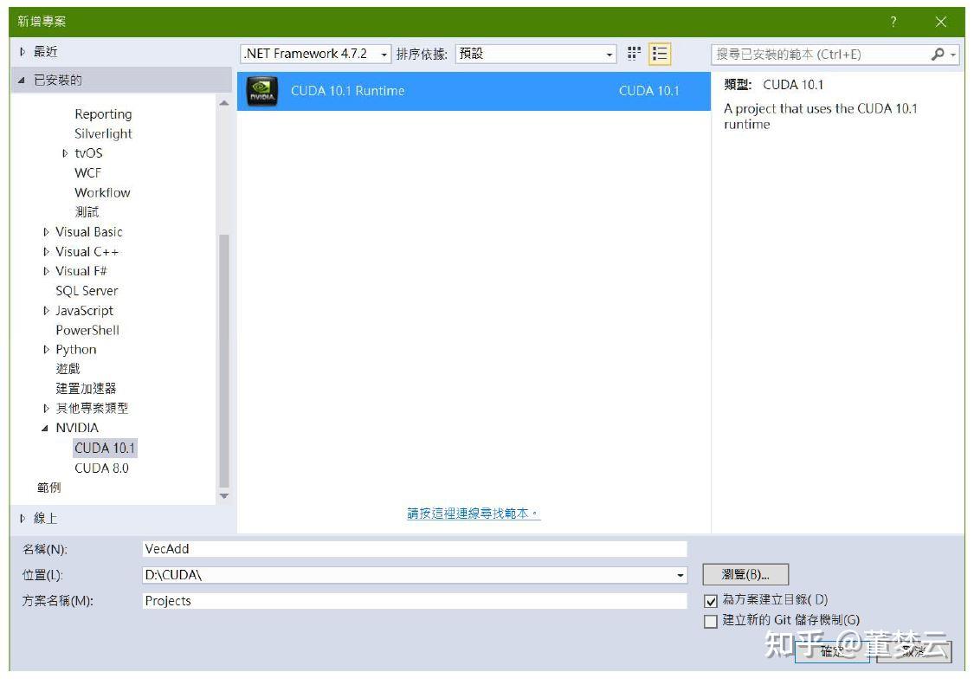Open the 排序依據 sort dropdown
Image resolution: width=974 pixels, height=685 pixels.
tap(612, 54)
